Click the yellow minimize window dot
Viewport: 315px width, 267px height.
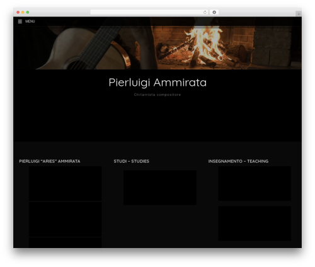click(23, 12)
